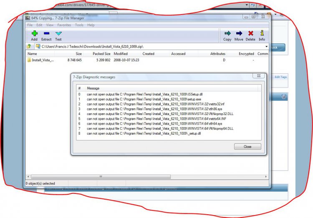Click the Edit Tags link in browser
The width and height of the screenshot is (313, 218).
(x=281, y=77)
